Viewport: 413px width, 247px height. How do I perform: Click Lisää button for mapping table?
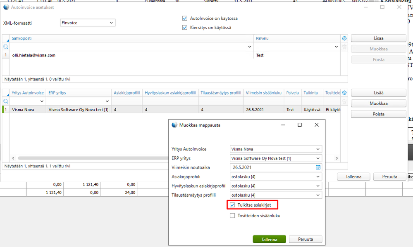[x=379, y=93]
